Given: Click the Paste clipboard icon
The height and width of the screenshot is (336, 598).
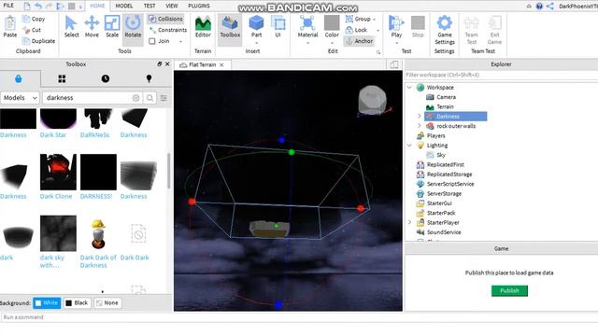Looking at the screenshot, I should coord(10,27).
